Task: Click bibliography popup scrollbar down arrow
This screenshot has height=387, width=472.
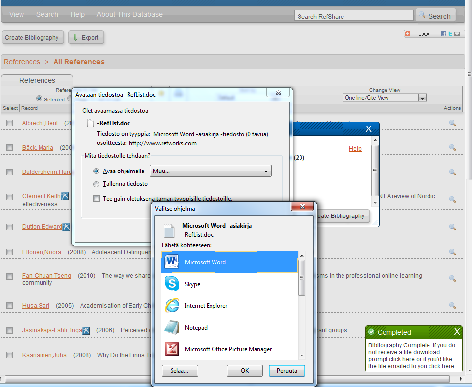Action: point(375,203)
